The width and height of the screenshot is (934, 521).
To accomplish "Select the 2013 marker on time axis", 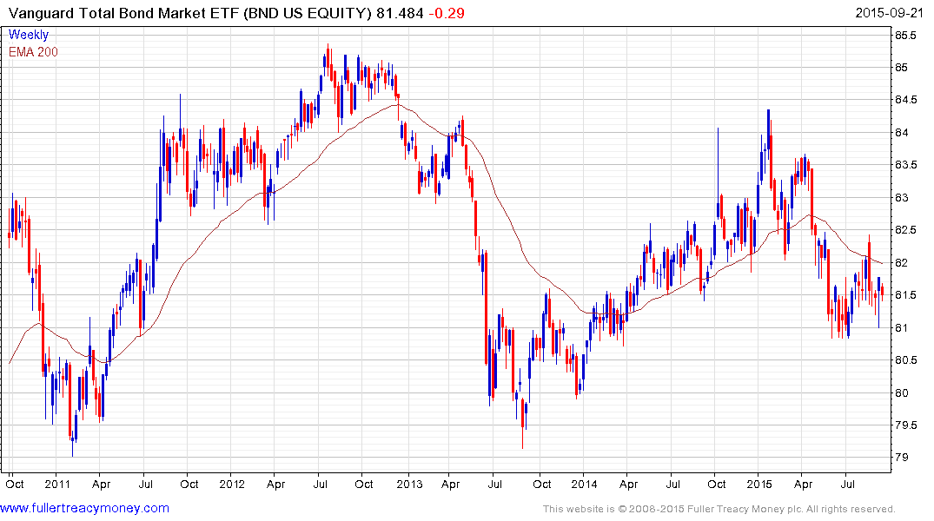I will tap(409, 484).
